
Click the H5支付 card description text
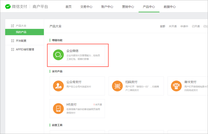pyautogui.click(x=83, y=111)
